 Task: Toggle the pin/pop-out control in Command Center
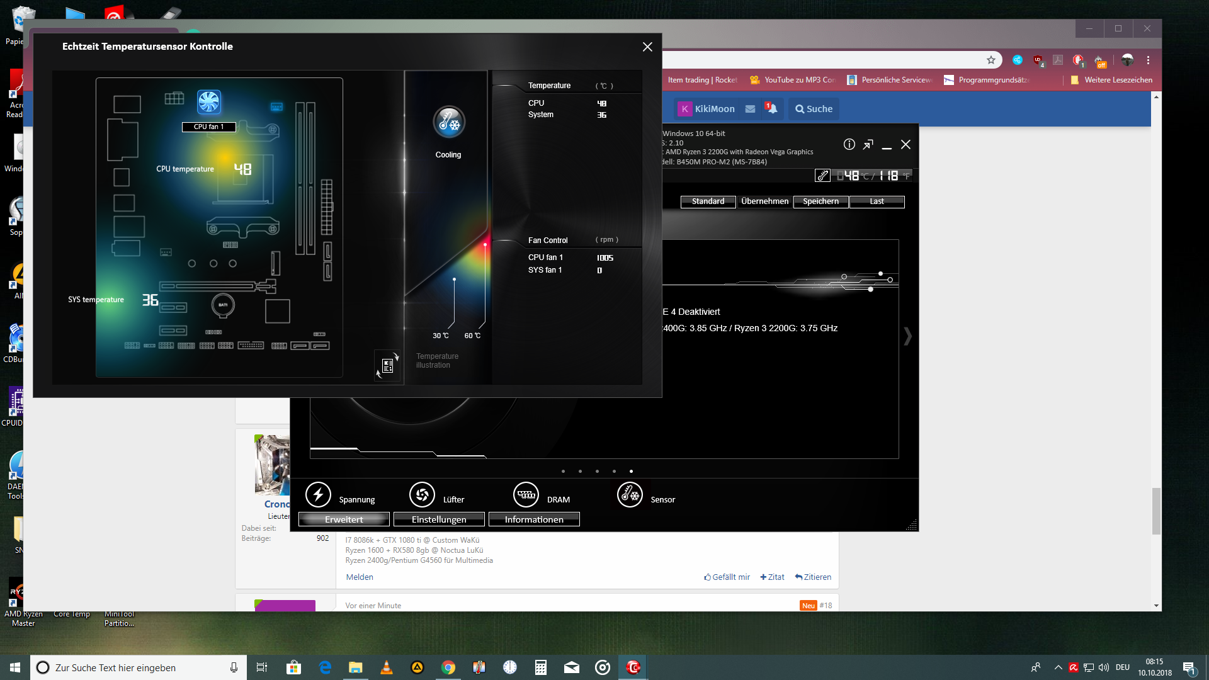[869, 144]
